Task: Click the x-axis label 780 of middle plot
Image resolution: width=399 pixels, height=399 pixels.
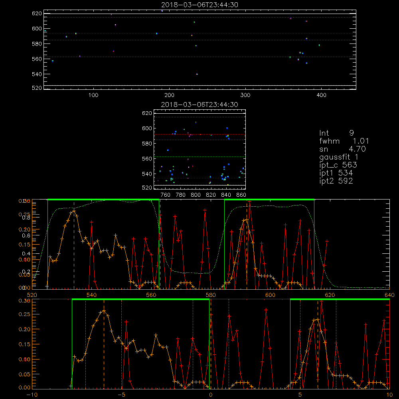Action: (181, 195)
